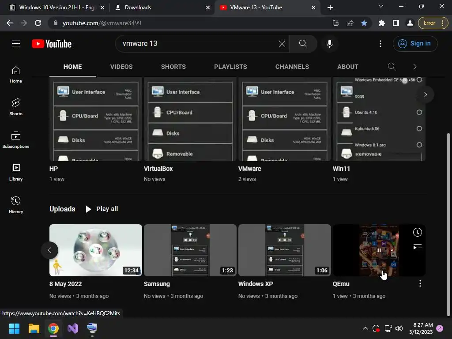Switch to the PLAYLISTS channel tab
The width and height of the screenshot is (452, 339).
(x=230, y=67)
